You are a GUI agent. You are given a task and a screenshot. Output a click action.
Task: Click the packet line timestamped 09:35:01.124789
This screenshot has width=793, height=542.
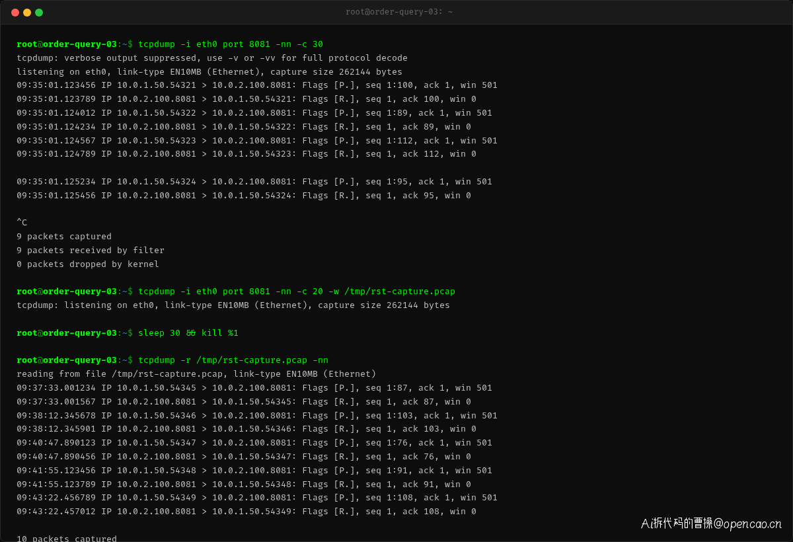(x=246, y=154)
